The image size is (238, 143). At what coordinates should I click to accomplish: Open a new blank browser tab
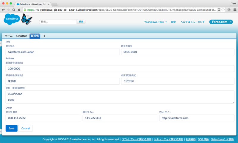click(54, 4)
